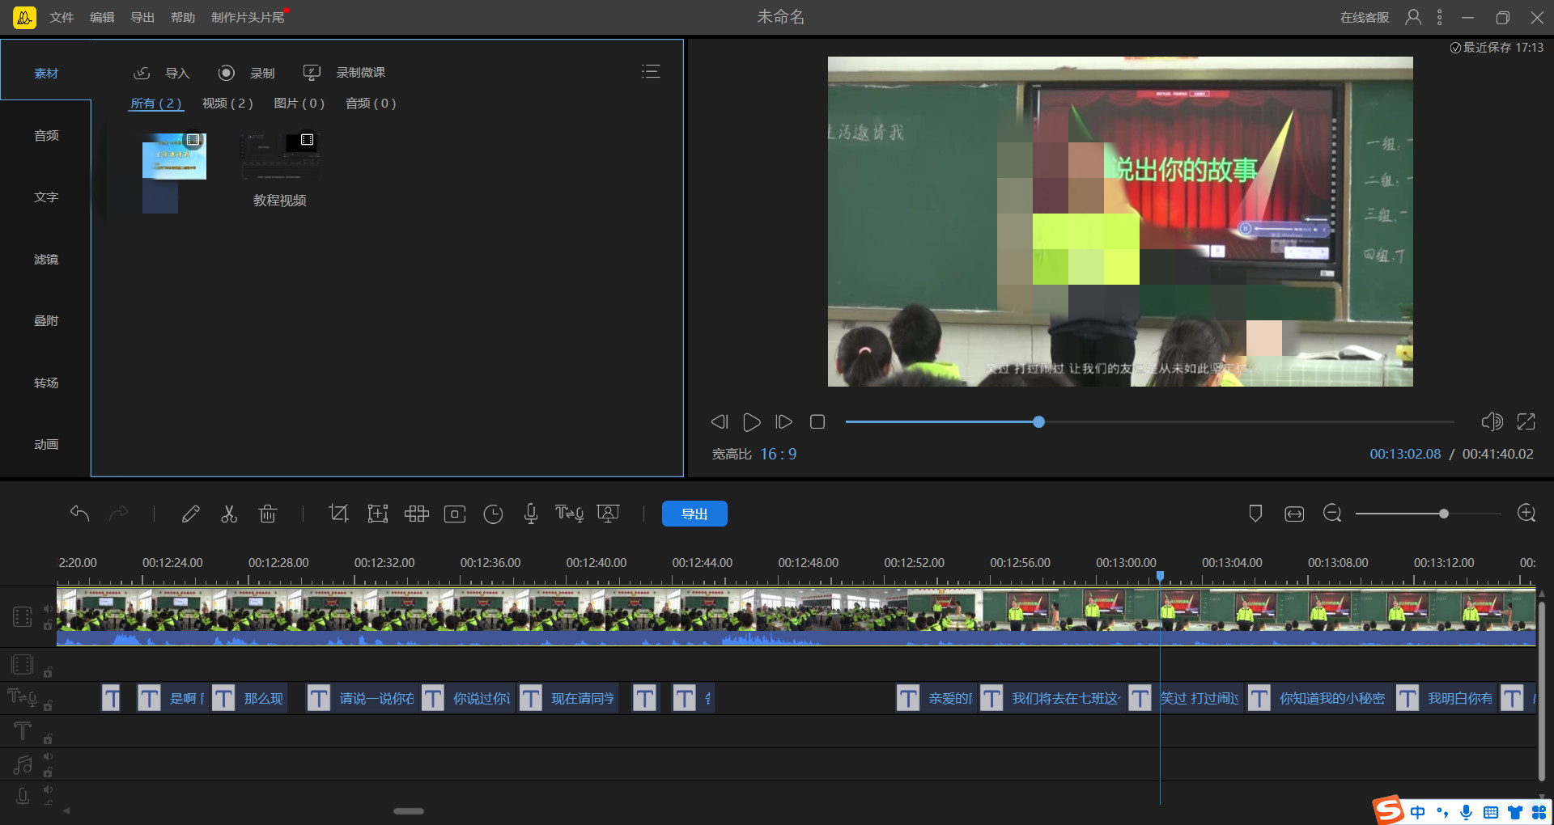Click the blue 导出 export button
The height and width of the screenshot is (825, 1554).
coord(694,514)
